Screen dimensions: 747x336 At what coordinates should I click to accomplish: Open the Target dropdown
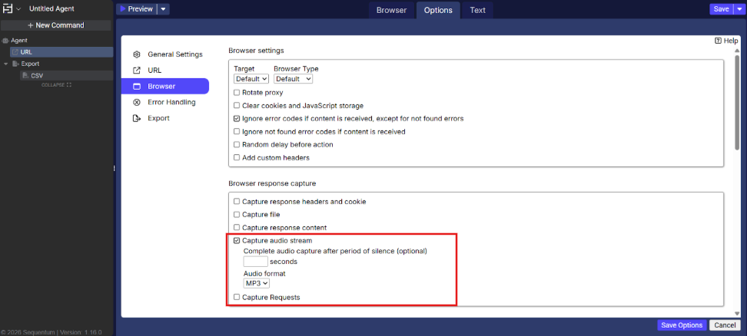251,78
